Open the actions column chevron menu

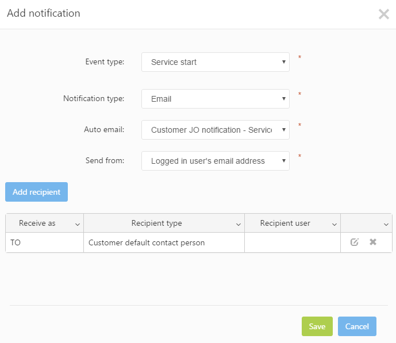(x=386, y=224)
